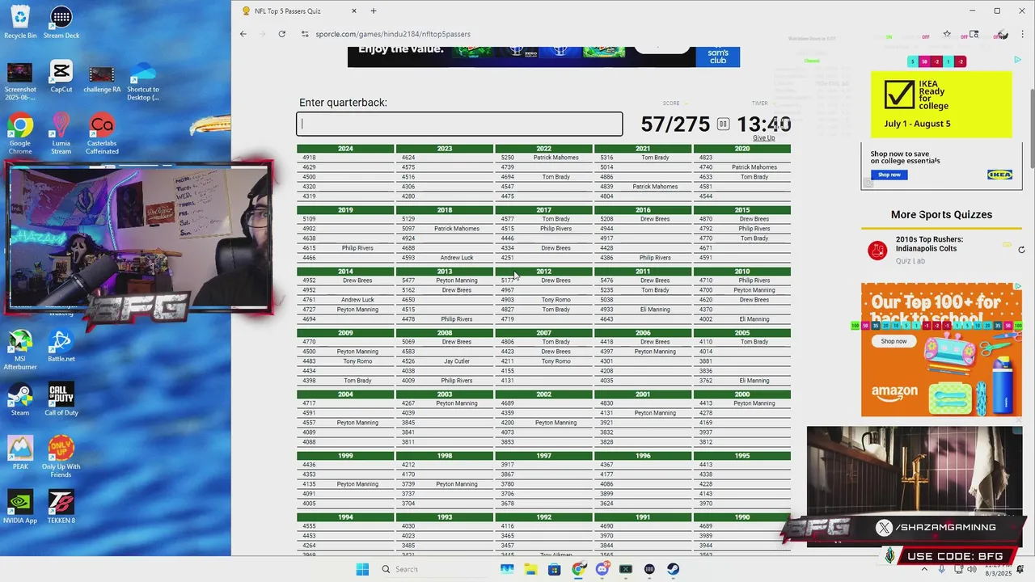
Task: Open the NVIDIA App icon
Action: (x=20, y=507)
